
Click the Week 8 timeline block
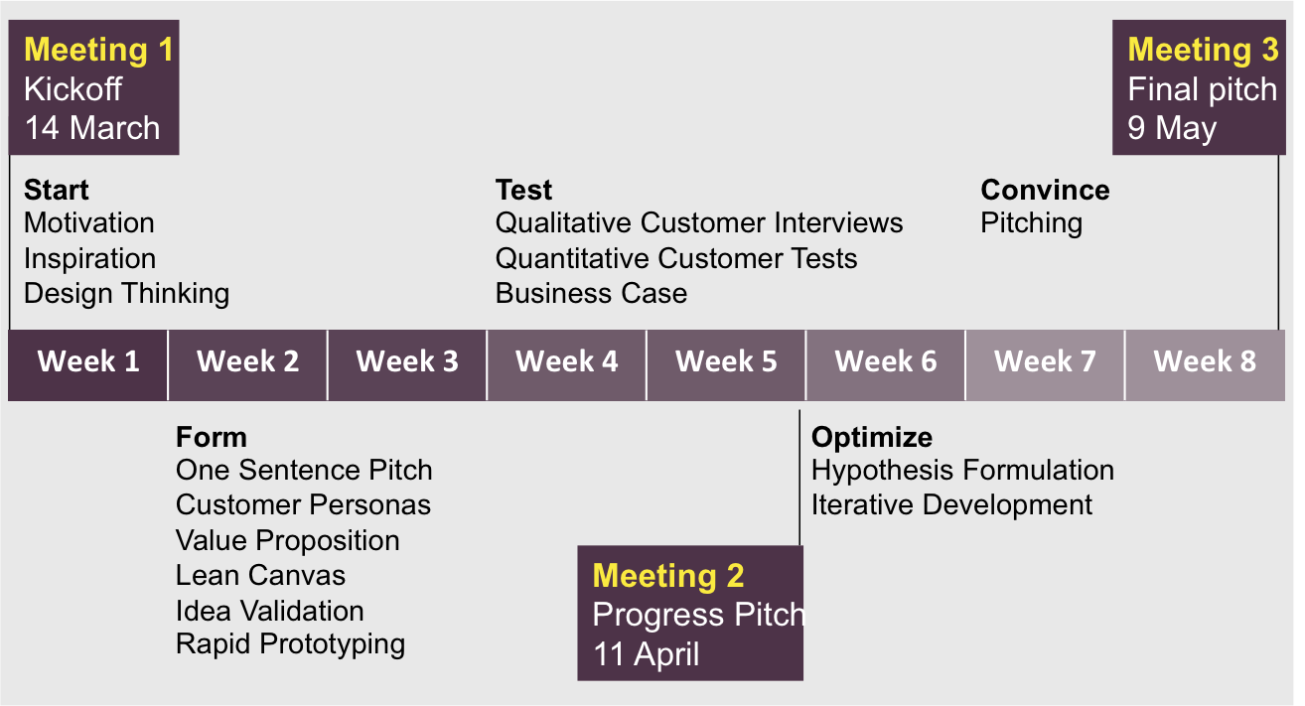1204,362
